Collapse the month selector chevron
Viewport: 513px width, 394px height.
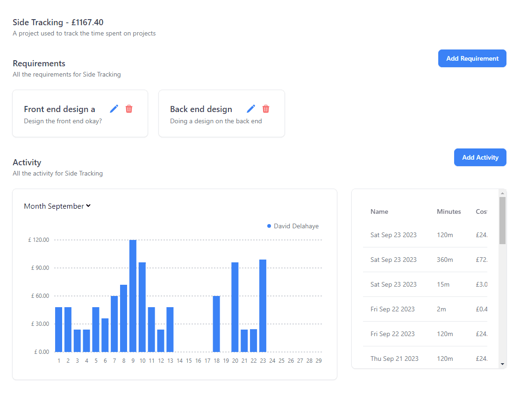(x=87, y=206)
